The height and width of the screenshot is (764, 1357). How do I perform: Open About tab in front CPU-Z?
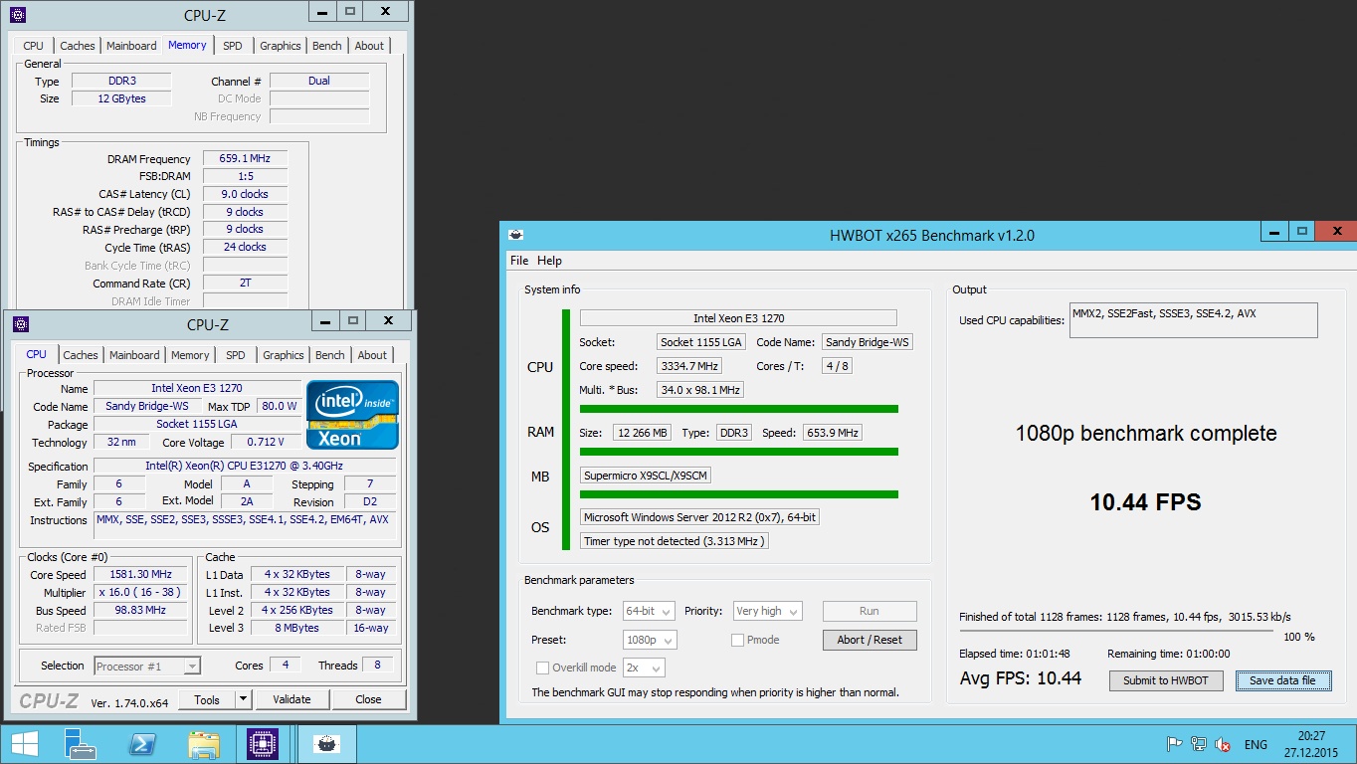[372, 355]
